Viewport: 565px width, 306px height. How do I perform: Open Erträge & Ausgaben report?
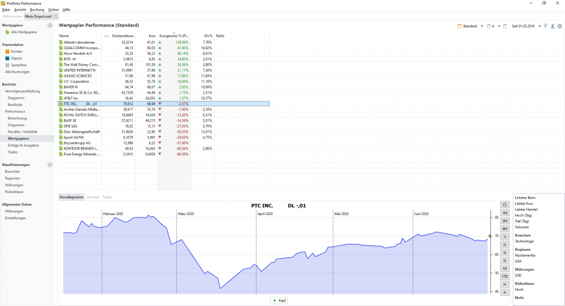23,146
